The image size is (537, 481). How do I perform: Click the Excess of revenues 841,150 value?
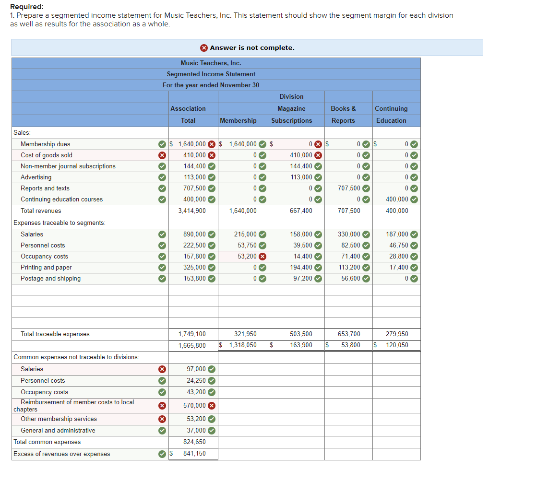194,454
